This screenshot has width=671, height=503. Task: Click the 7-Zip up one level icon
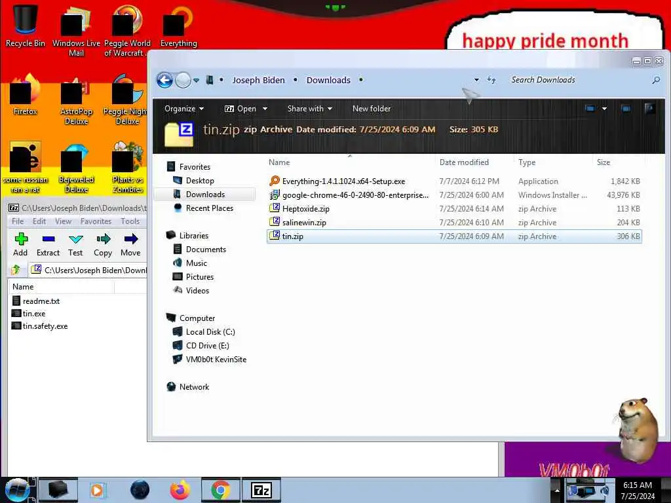[x=16, y=270]
